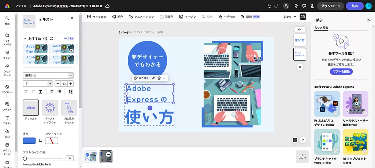375x168 pixels.
Task: Click the Share (共有) button
Action: point(354,6)
